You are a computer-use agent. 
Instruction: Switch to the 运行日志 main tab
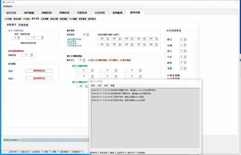point(11,13)
